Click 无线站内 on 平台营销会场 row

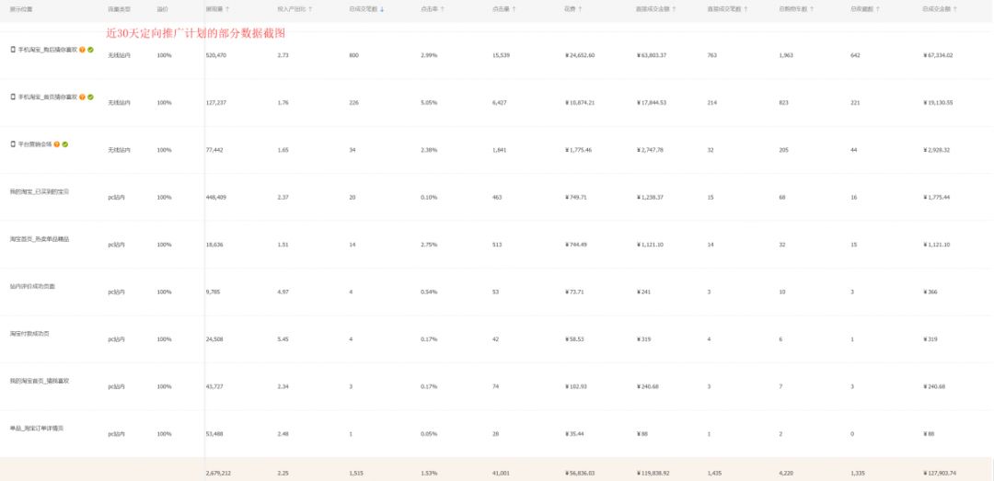tap(119, 150)
